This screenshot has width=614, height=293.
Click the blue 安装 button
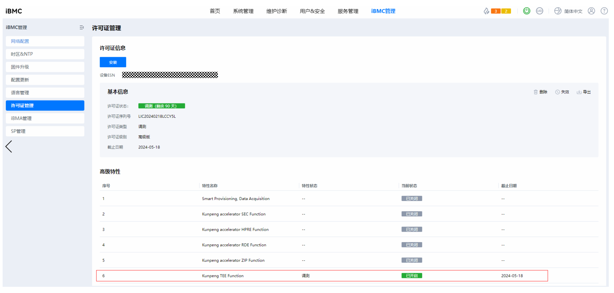click(113, 62)
